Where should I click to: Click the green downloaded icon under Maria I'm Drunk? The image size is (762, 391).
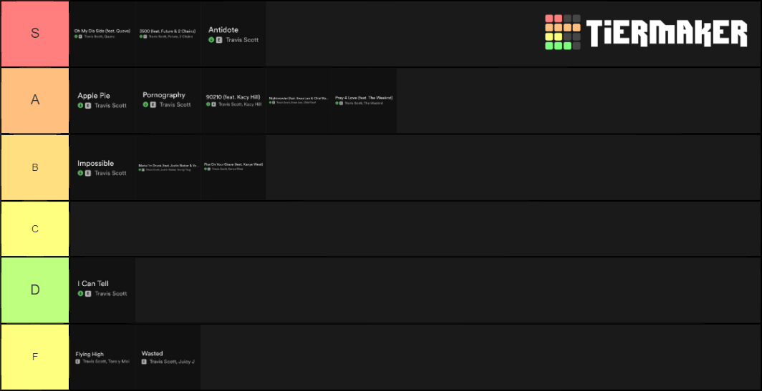pyautogui.click(x=140, y=170)
